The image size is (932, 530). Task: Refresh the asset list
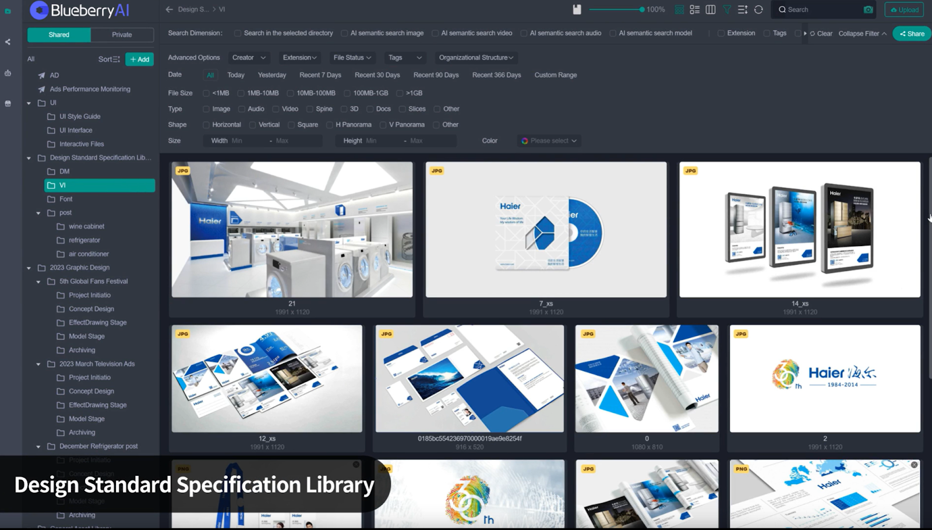click(758, 9)
